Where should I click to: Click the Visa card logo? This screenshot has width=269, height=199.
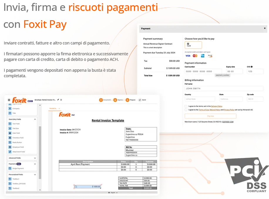click(188, 56)
